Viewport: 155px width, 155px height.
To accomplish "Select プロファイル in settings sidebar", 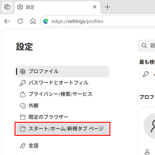I will (63, 71).
